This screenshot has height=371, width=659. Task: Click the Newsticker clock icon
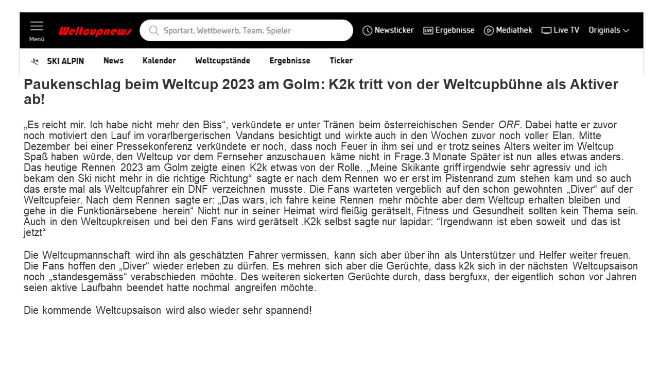(367, 30)
